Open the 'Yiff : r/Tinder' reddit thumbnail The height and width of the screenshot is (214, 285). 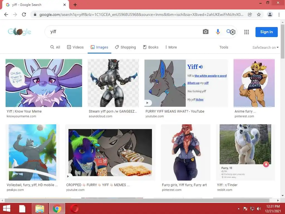point(245,152)
